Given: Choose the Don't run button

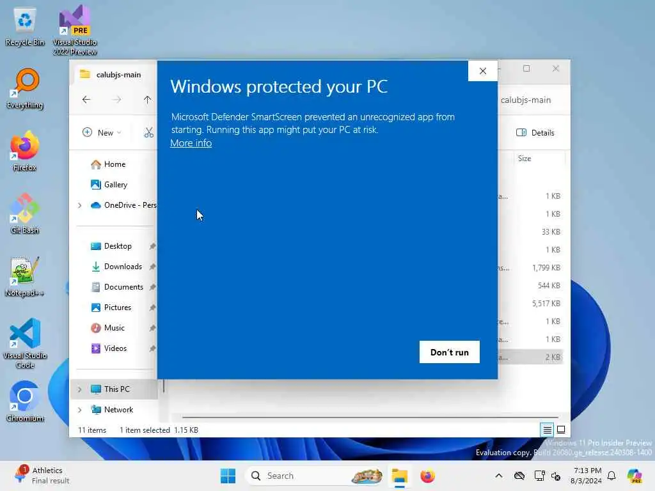Looking at the screenshot, I should click(450, 352).
